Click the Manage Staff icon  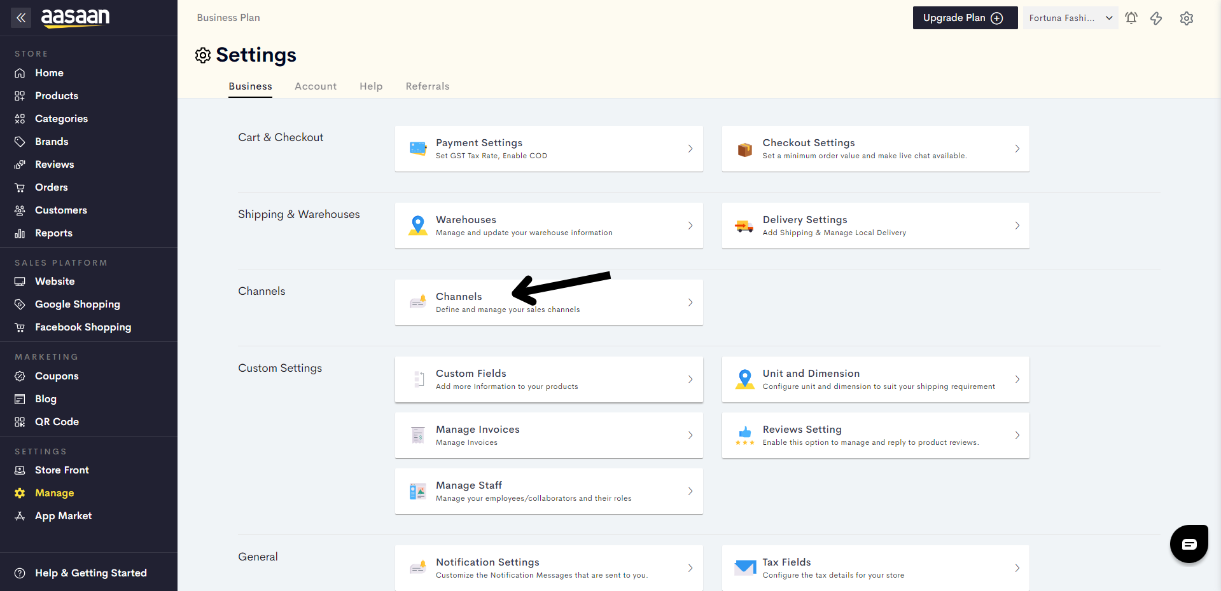[418, 491]
